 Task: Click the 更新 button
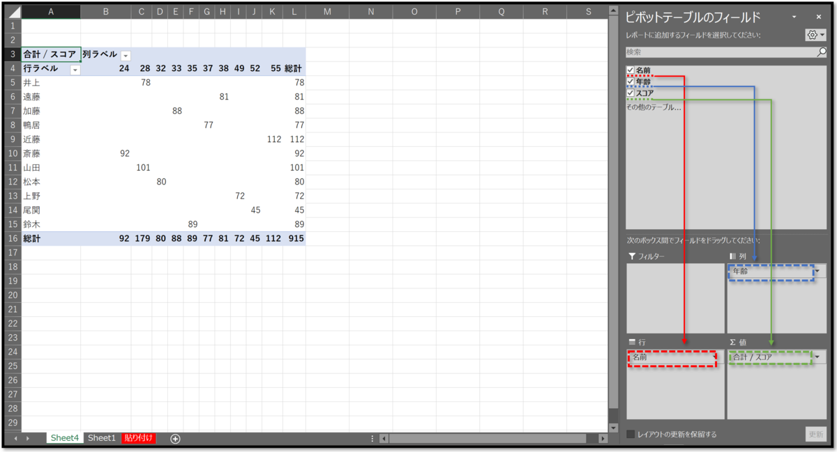click(x=815, y=433)
